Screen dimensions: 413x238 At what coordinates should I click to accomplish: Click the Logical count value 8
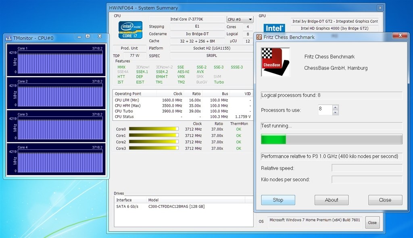coord(248,34)
